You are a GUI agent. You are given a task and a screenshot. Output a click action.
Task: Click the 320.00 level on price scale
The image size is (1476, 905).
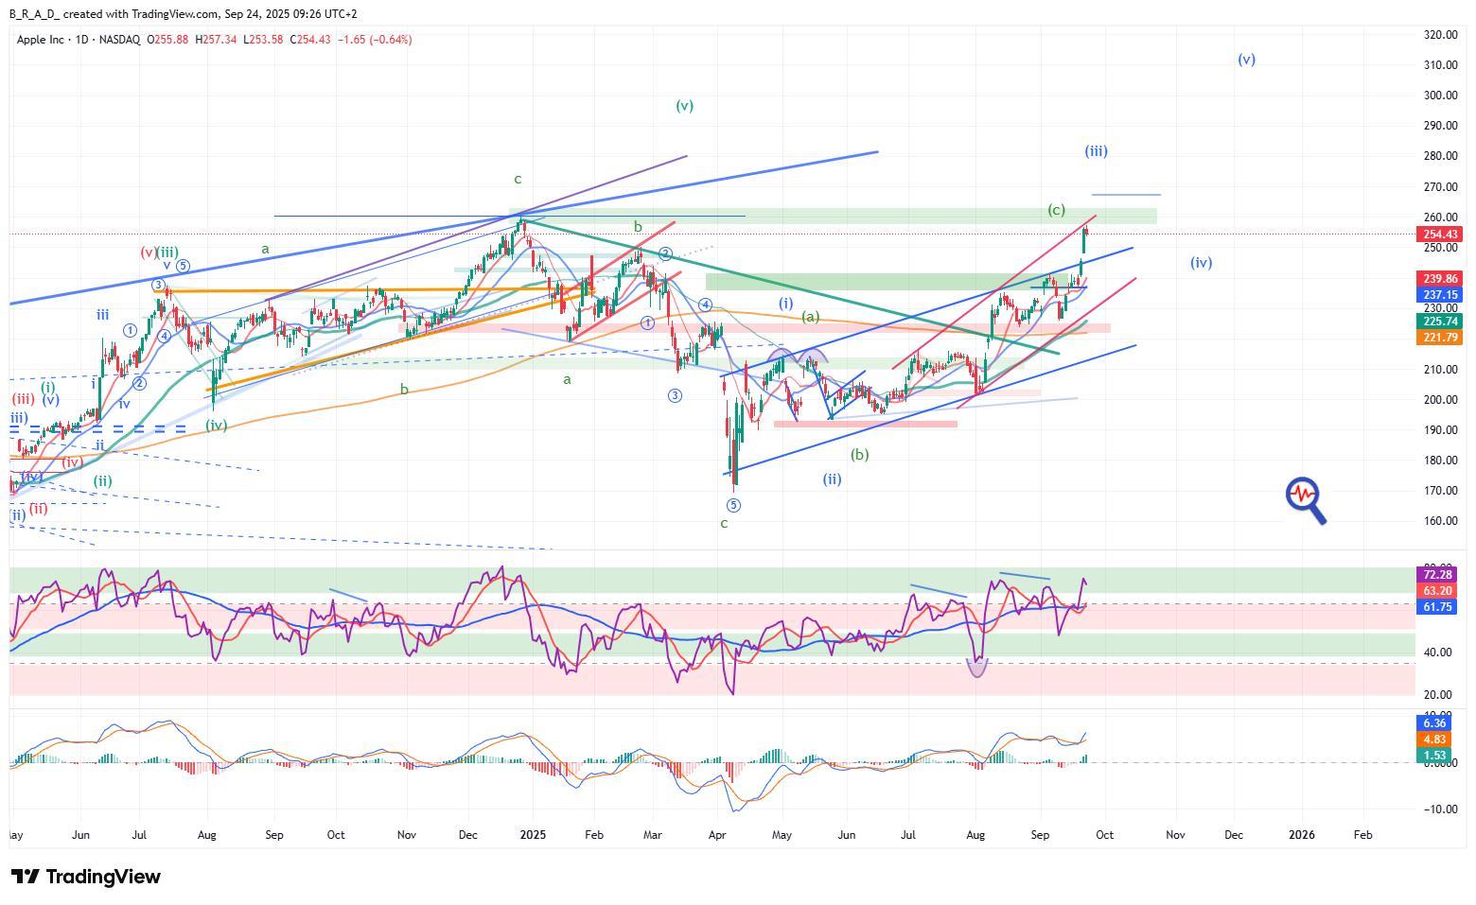tap(1439, 35)
